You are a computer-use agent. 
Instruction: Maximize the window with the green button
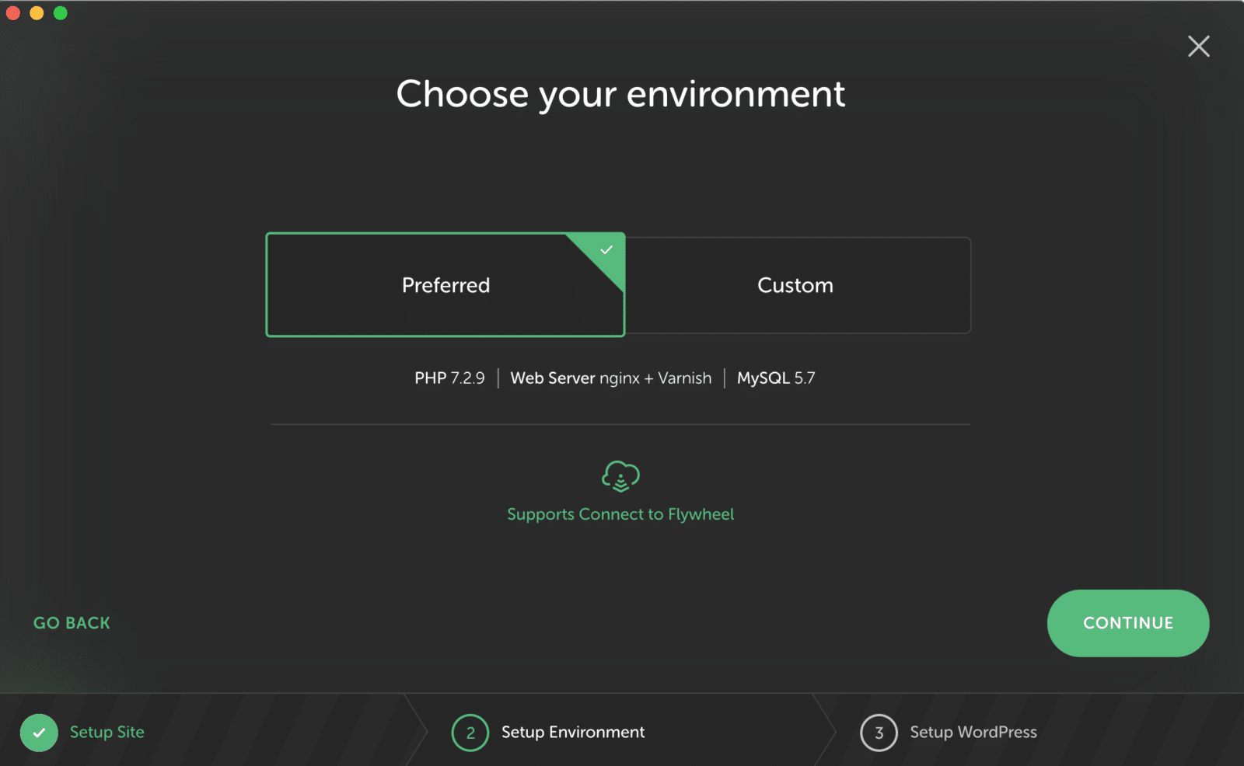point(61,13)
